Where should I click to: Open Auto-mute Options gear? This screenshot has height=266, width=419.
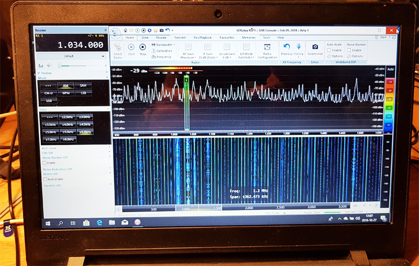[335, 56]
